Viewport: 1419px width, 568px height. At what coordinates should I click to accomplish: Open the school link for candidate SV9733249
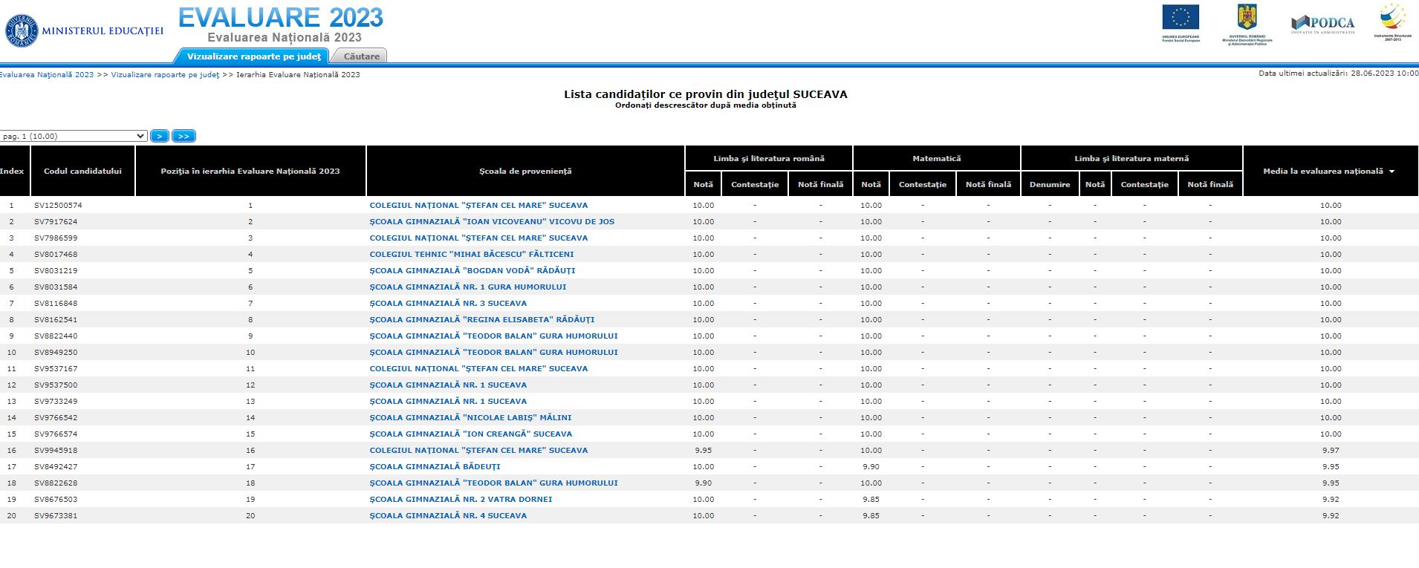point(448,401)
